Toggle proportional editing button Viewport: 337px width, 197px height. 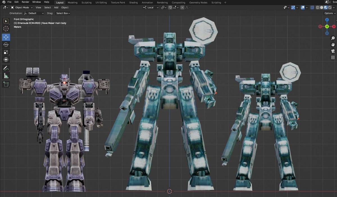pyautogui.click(x=182, y=8)
